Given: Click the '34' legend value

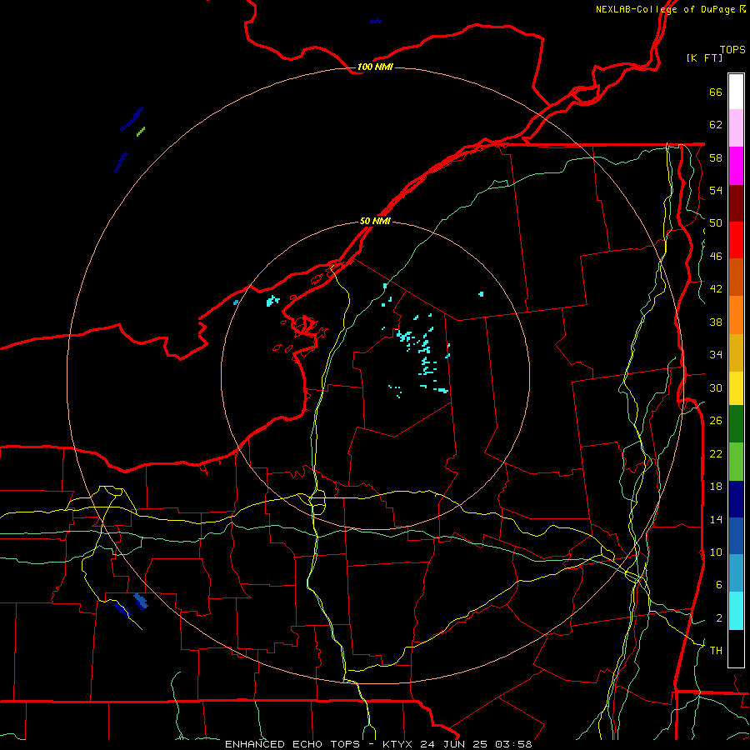Looking at the screenshot, I should coord(716,355).
